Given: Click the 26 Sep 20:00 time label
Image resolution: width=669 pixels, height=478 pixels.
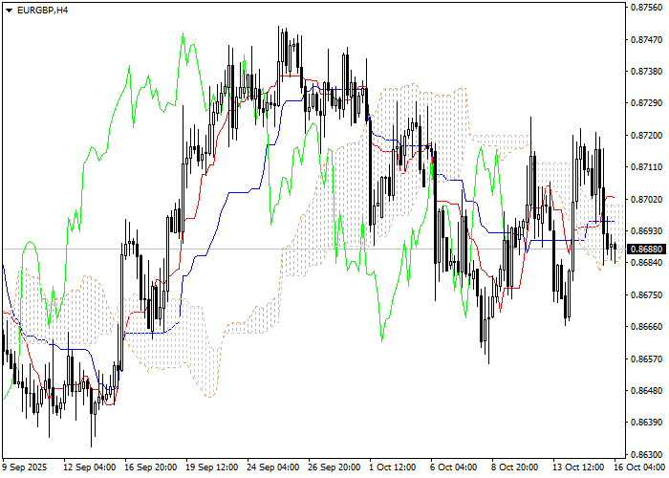Looking at the screenshot, I should 334,467.
